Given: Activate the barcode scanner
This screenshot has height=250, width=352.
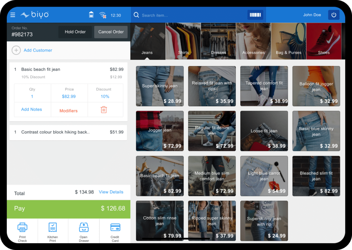Looking at the screenshot, I should 255,15.
